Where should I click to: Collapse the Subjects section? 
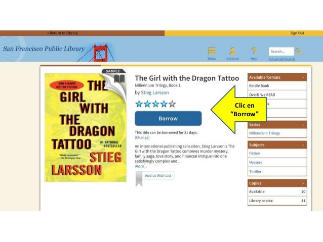click(303, 145)
